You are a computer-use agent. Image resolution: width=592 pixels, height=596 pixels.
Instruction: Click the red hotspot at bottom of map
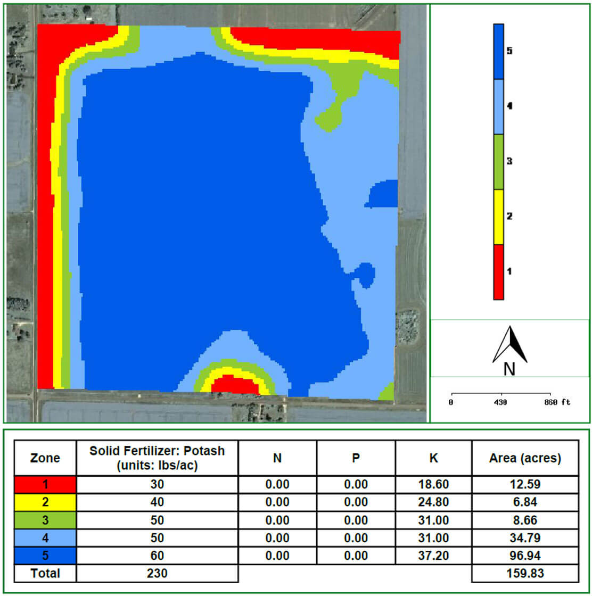pyautogui.click(x=234, y=384)
